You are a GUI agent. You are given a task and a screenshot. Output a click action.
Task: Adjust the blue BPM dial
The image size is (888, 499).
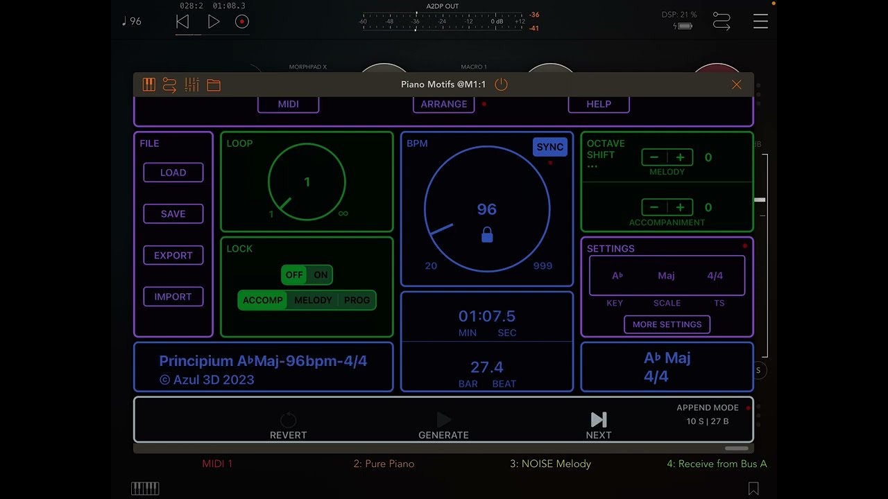[487, 209]
